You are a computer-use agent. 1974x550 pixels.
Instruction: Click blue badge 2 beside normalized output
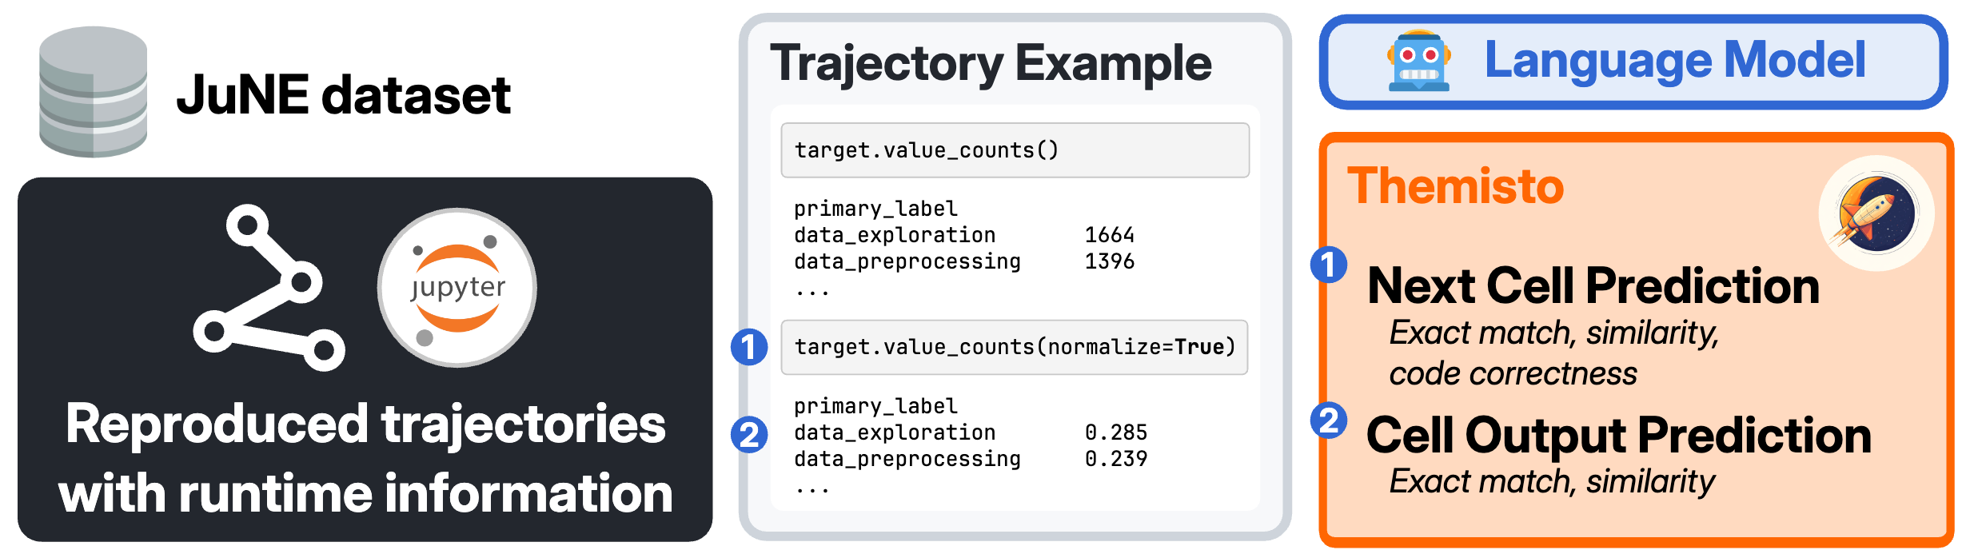click(x=749, y=435)
